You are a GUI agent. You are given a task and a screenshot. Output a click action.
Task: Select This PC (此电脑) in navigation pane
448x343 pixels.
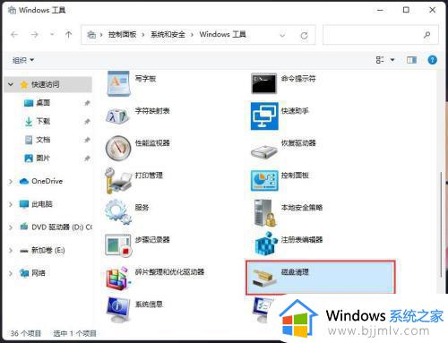coord(42,204)
